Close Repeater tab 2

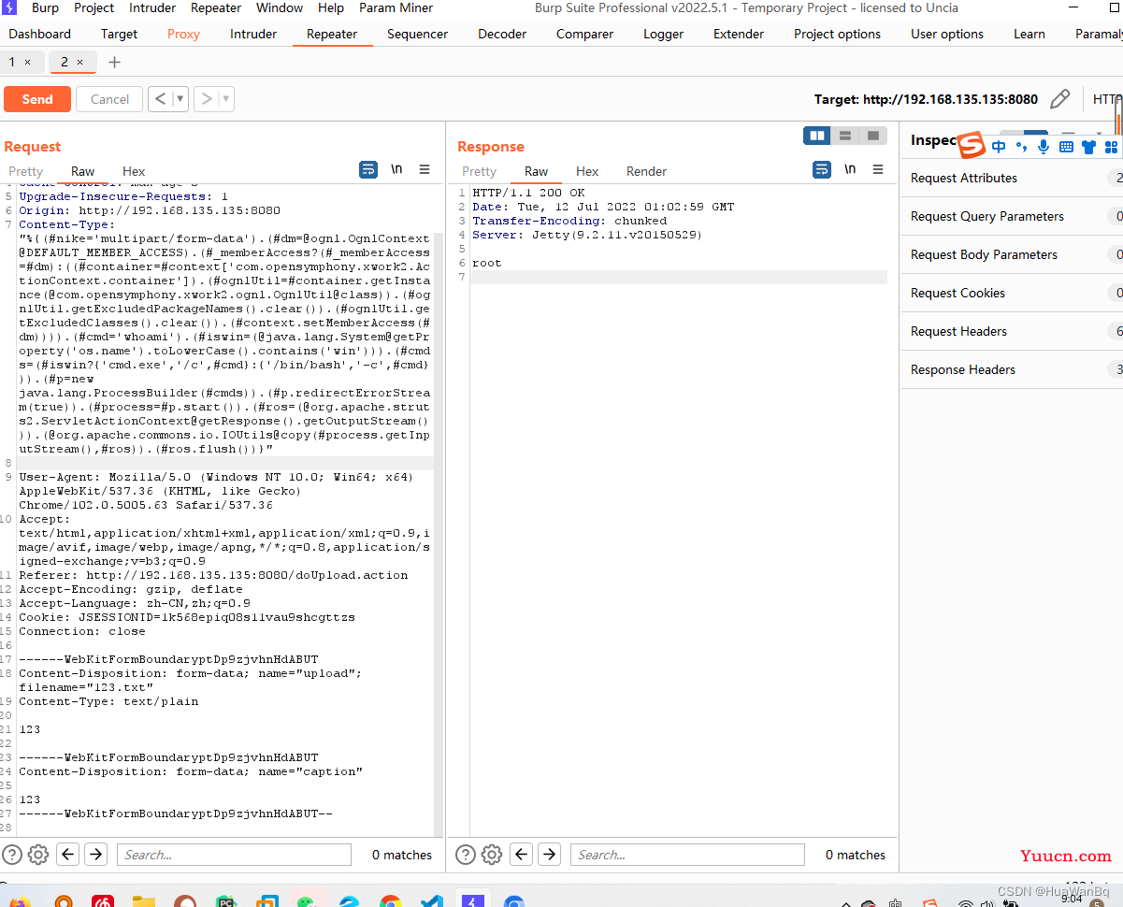pyautogui.click(x=79, y=63)
